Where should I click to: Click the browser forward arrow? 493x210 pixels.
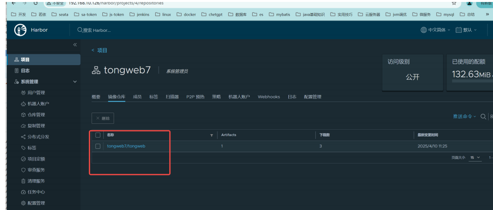tap(25, 3)
